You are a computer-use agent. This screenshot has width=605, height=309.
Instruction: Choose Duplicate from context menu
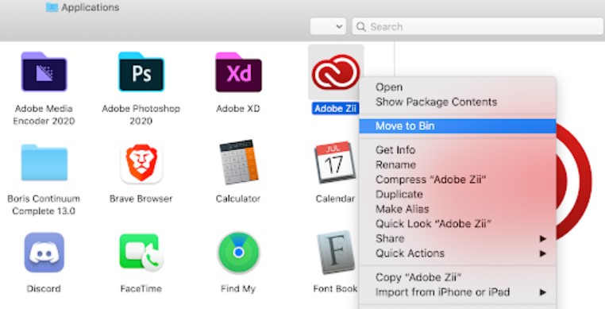point(457,195)
